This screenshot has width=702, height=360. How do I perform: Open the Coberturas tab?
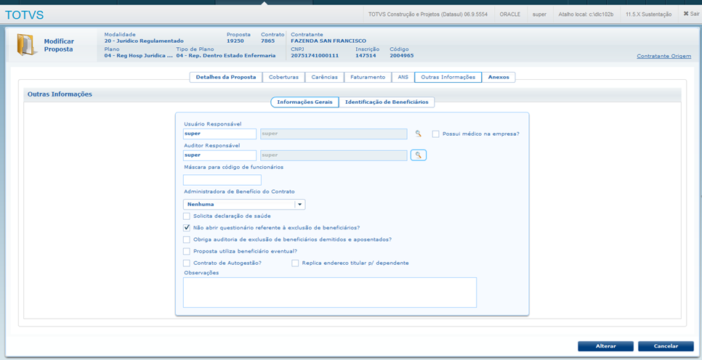pyautogui.click(x=283, y=78)
